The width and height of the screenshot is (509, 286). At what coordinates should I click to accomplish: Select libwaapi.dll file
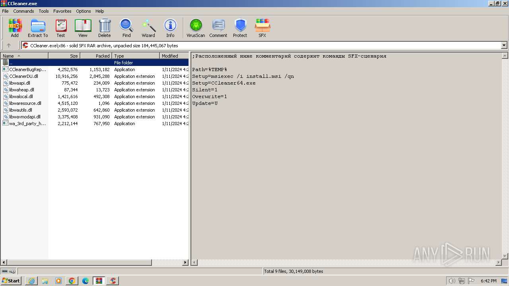[95, 83]
